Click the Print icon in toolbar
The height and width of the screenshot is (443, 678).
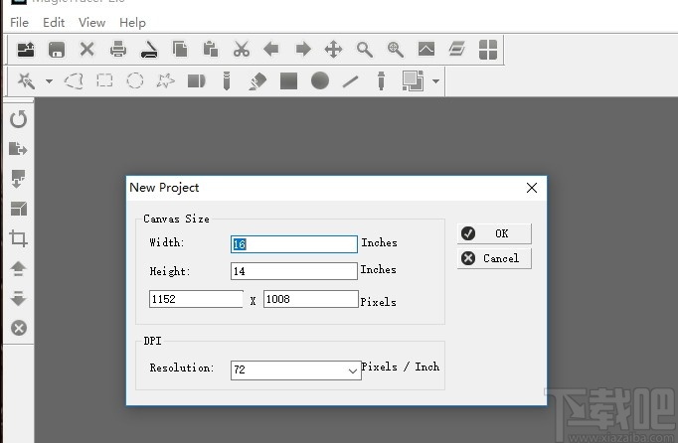click(118, 49)
